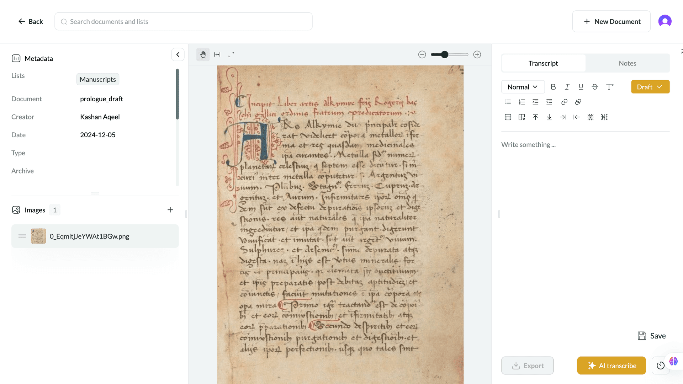Open the Draft status dropdown
Viewport: 683px width, 384px height.
pos(650,87)
